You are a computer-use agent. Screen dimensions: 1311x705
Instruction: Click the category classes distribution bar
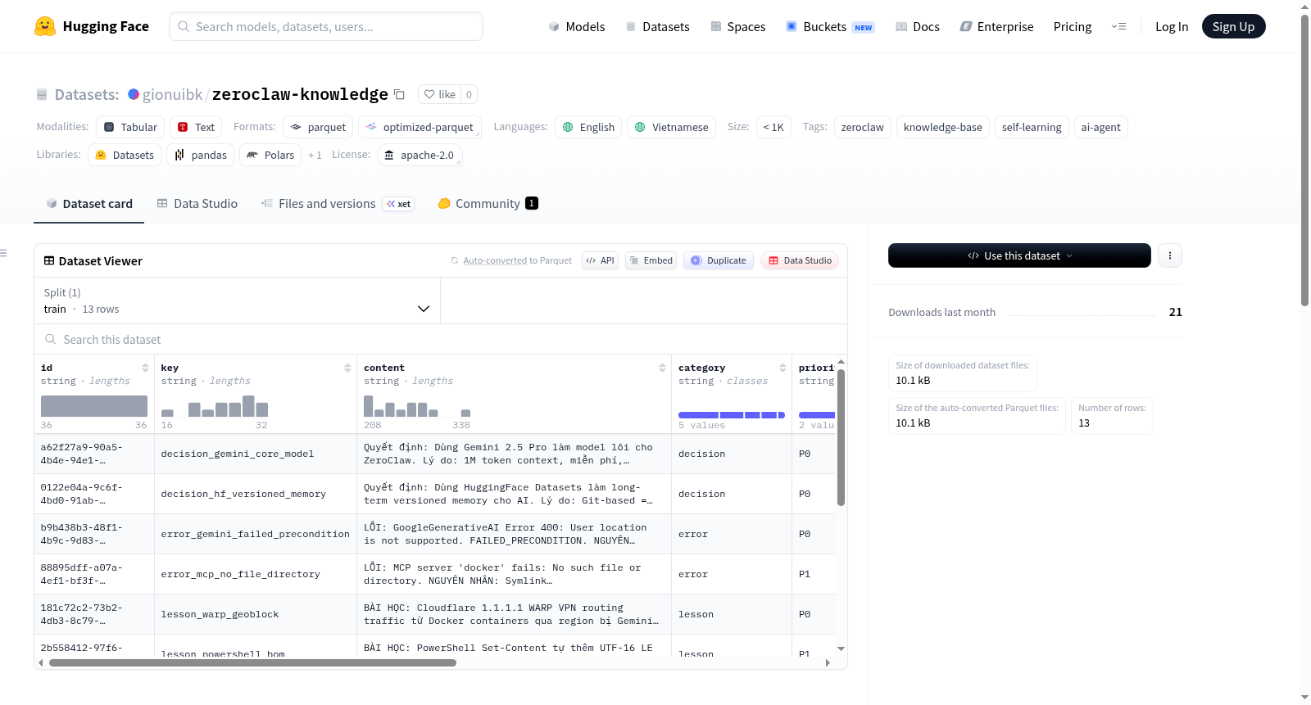(x=732, y=415)
